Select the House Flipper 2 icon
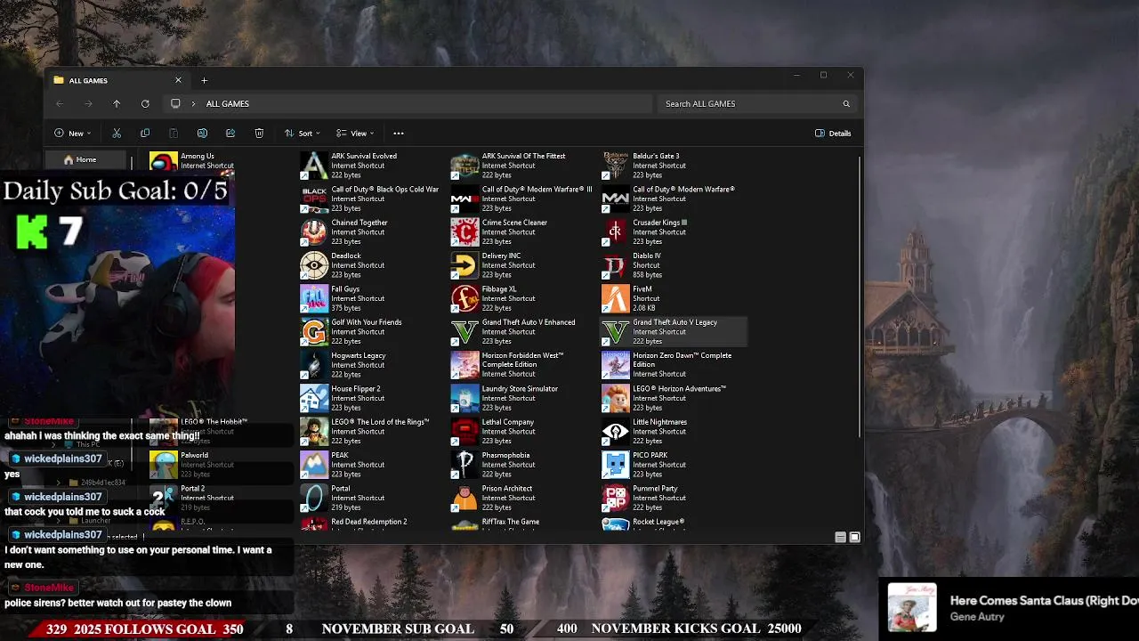The width and height of the screenshot is (1139, 641). 313,398
